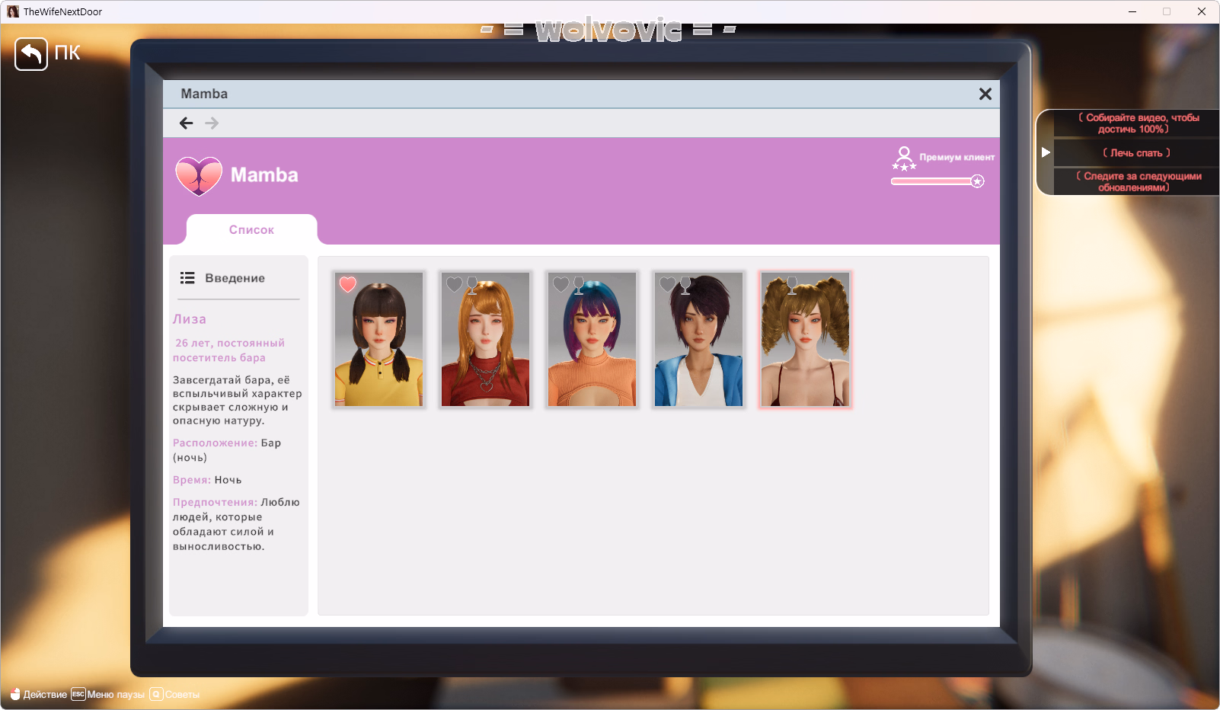Click the premium client progress slider
Image resolution: width=1220 pixels, height=710 pixels.
click(x=937, y=181)
